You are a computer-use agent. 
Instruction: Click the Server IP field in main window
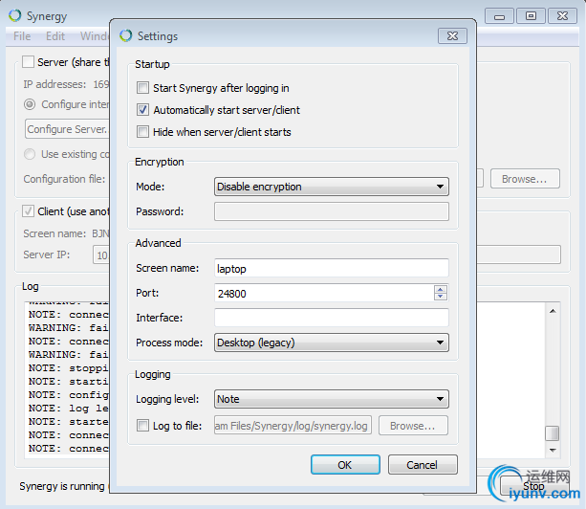tap(101, 254)
